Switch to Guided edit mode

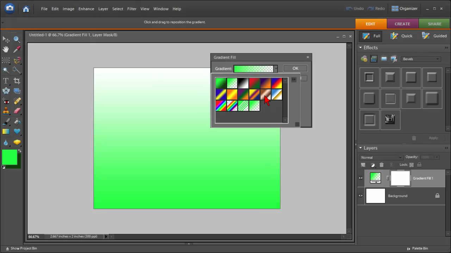click(434, 36)
